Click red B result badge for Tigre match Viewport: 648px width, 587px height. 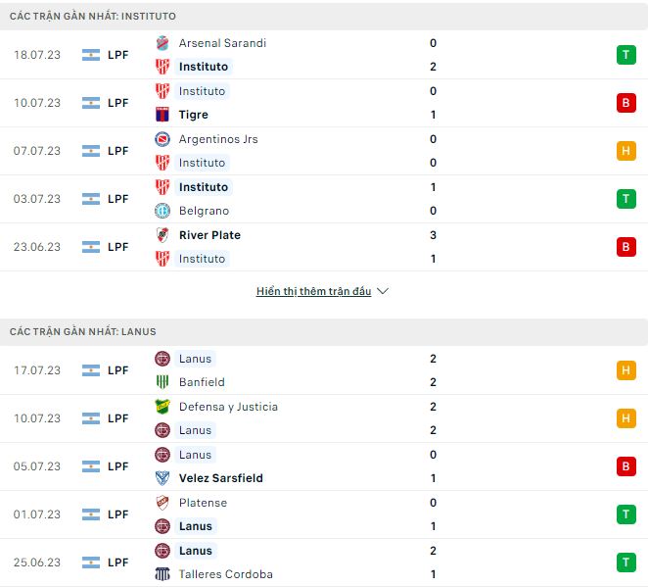pos(625,103)
